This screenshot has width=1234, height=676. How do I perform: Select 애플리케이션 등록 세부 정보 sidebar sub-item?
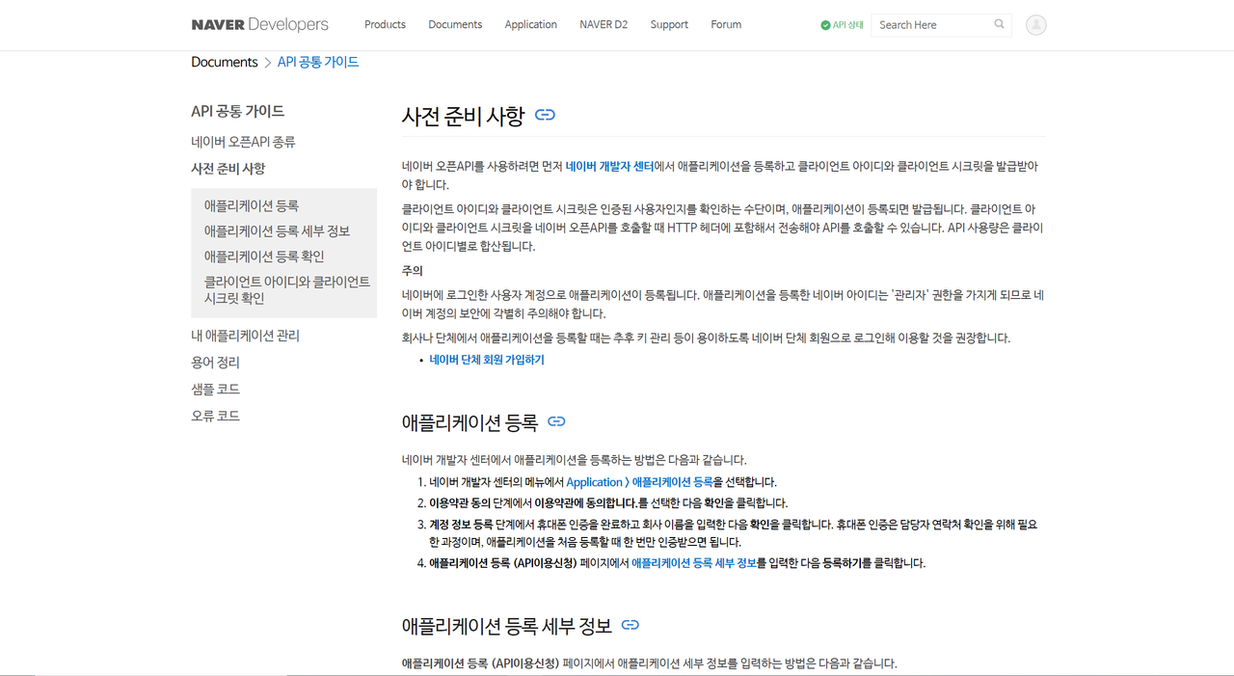(x=277, y=231)
